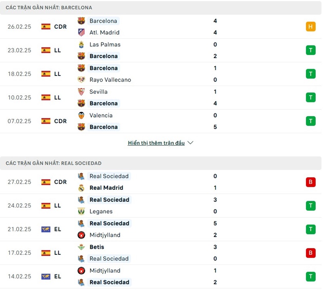Click the Rayo Vallecano team logo
Viewport: 323px width, 290px height.
coord(82,80)
